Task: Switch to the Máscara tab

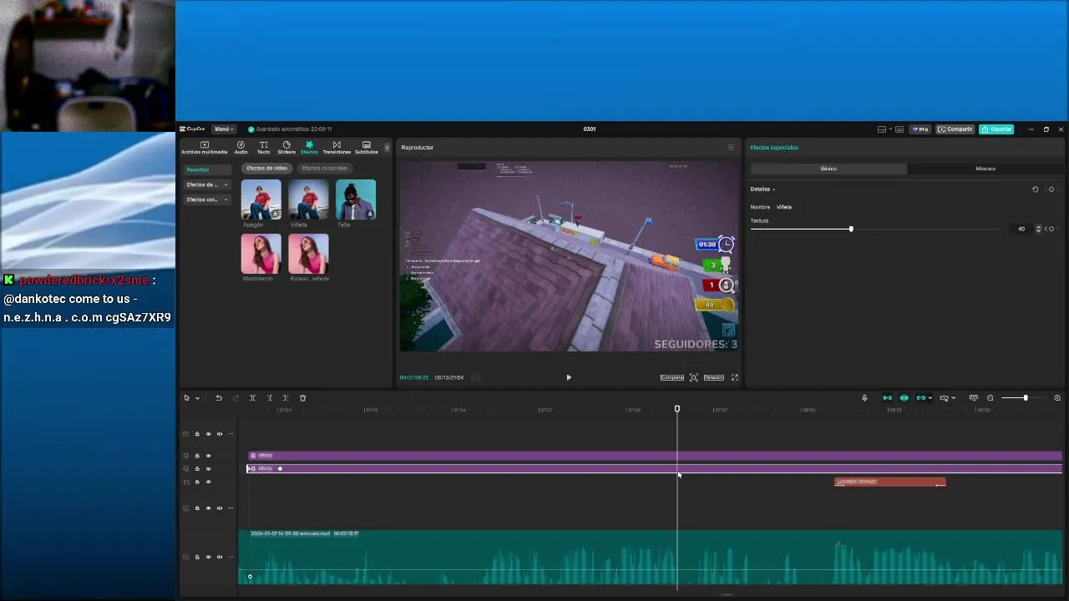Action: click(x=985, y=169)
